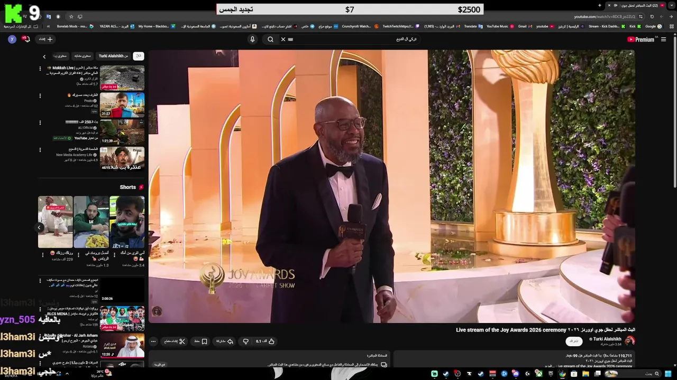Select the highlighted 'All' filter chip
The image size is (677, 380).
coord(138,56)
